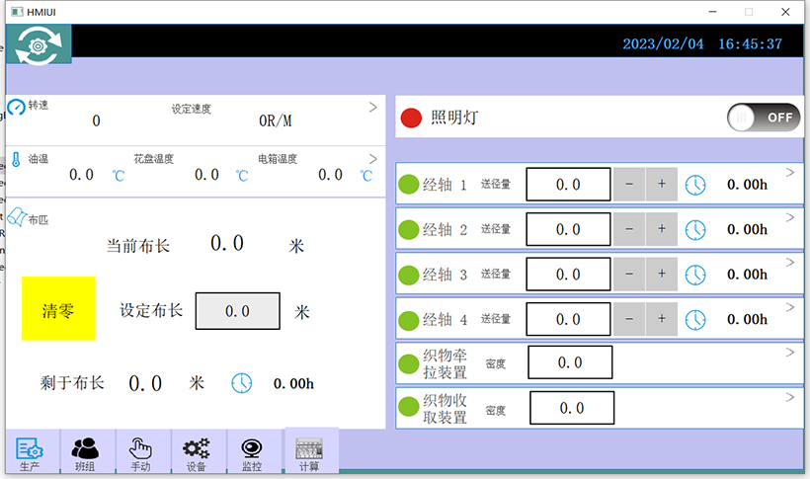
Task: Switch to the 生产 tab
Action: 30,452
